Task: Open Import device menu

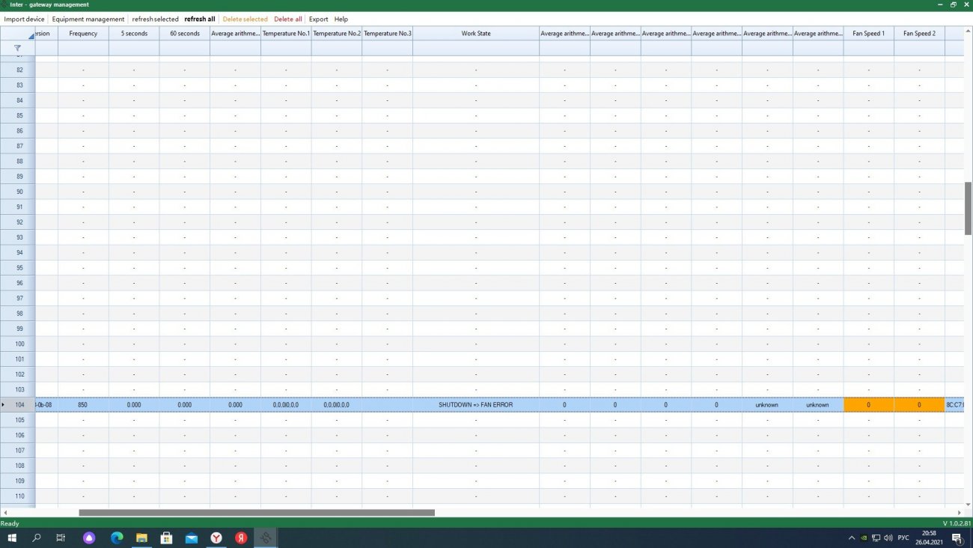Action: click(x=25, y=19)
